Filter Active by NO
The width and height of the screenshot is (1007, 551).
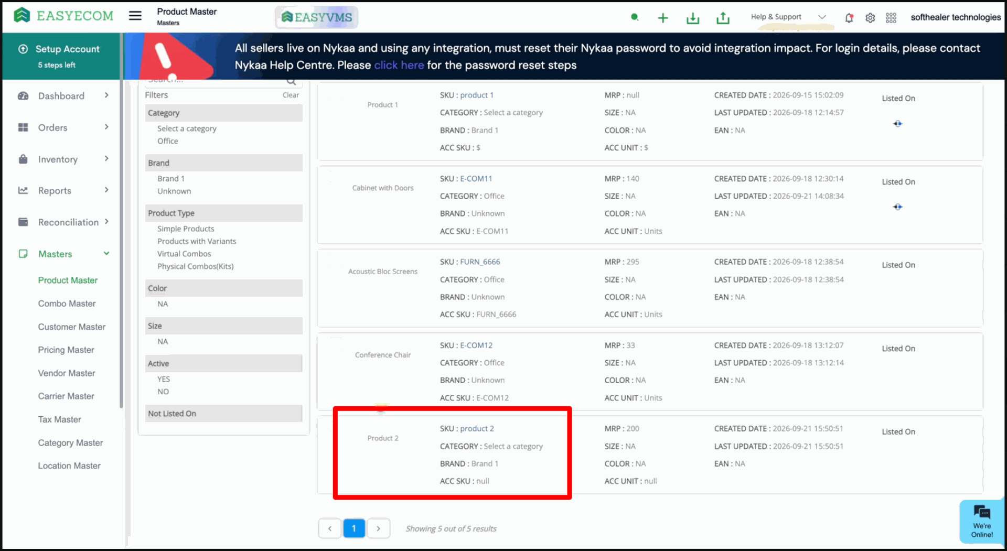click(163, 392)
